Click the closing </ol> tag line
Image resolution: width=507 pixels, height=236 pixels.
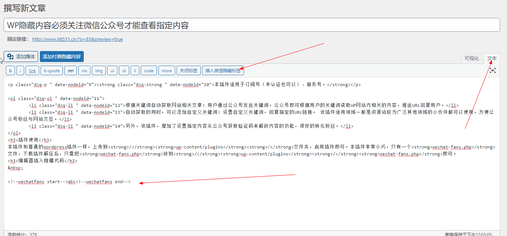pyautogui.click(x=14, y=133)
